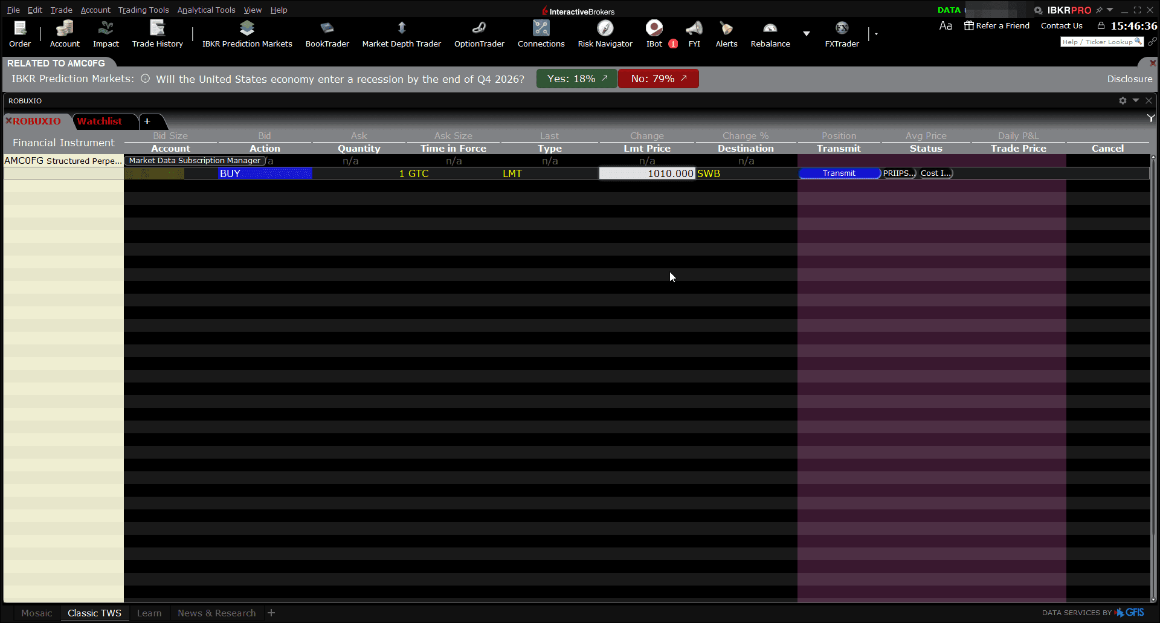Open the Disclosure link

point(1129,79)
